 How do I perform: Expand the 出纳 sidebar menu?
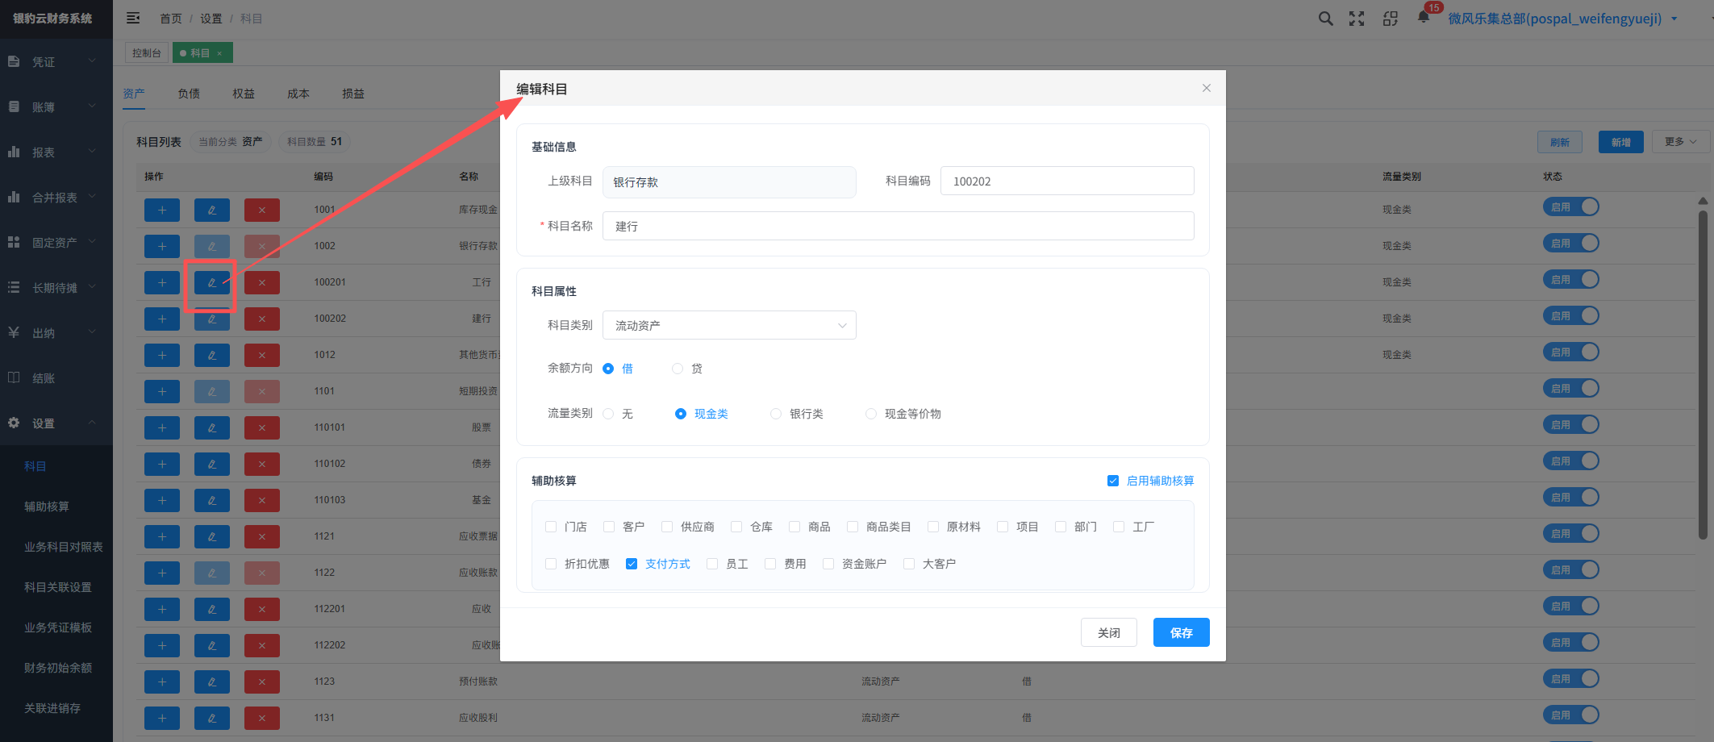pyautogui.click(x=56, y=332)
